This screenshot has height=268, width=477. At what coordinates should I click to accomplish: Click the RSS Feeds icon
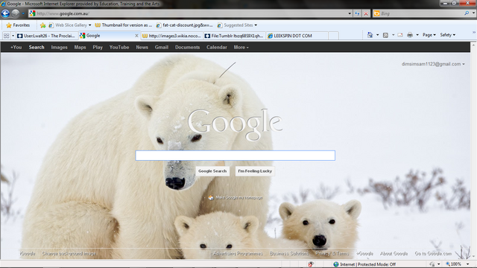tap(385, 35)
